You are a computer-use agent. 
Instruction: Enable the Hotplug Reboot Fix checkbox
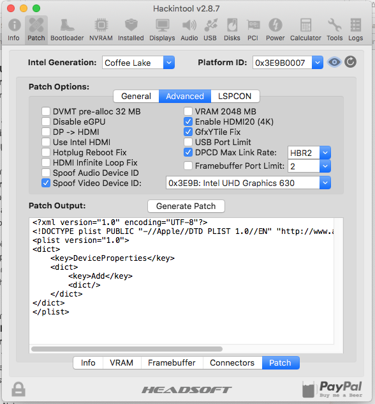[46, 152]
